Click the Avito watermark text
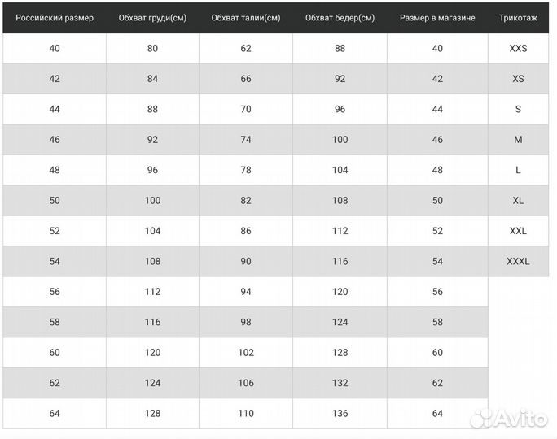557x439 pixels. coord(521,419)
